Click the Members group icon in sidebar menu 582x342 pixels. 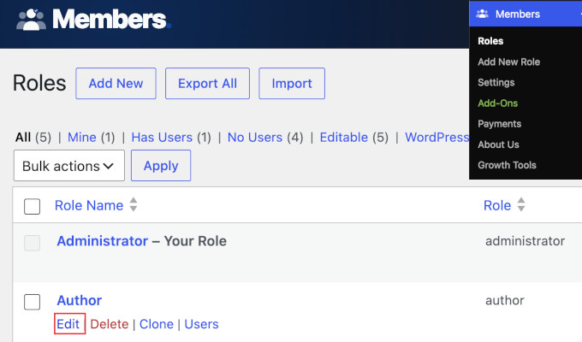point(482,14)
